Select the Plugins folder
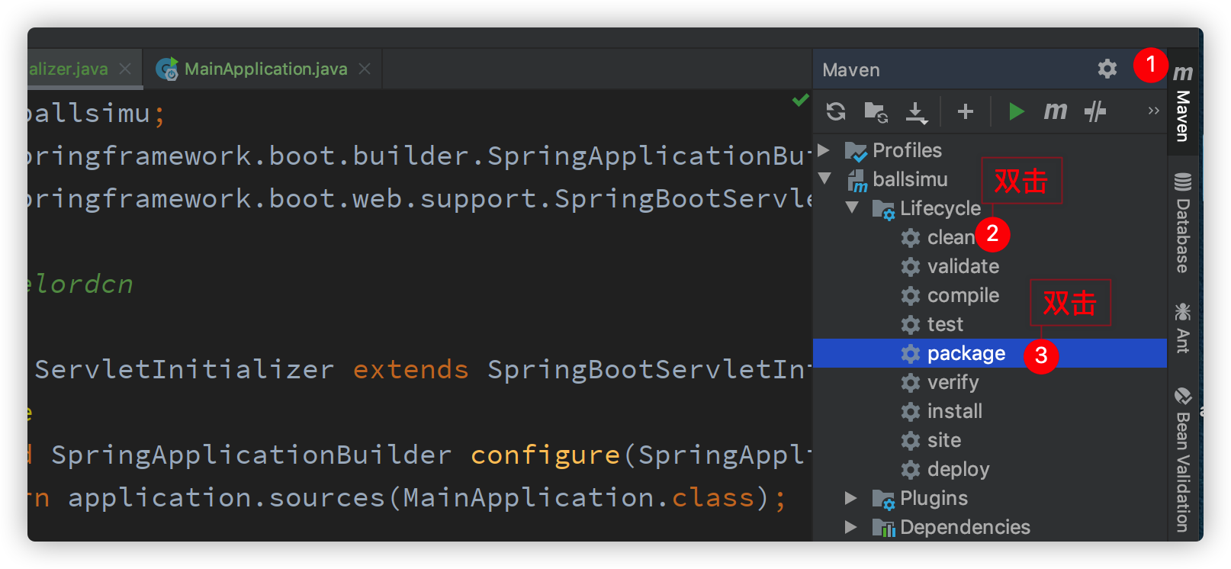Image resolution: width=1231 pixels, height=569 pixels. (x=934, y=498)
